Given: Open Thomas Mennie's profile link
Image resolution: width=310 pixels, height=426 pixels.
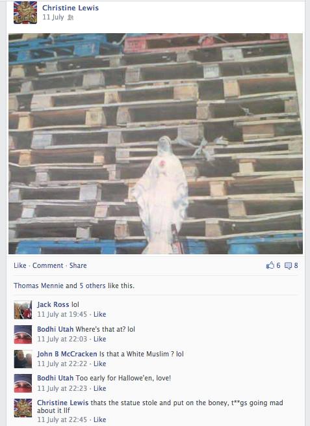Looking at the screenshot, I should pos(38,286).
